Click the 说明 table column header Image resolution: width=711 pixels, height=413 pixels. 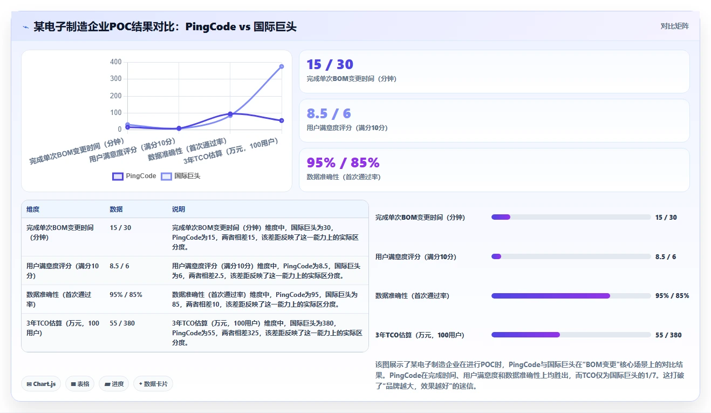pos(179,209)
